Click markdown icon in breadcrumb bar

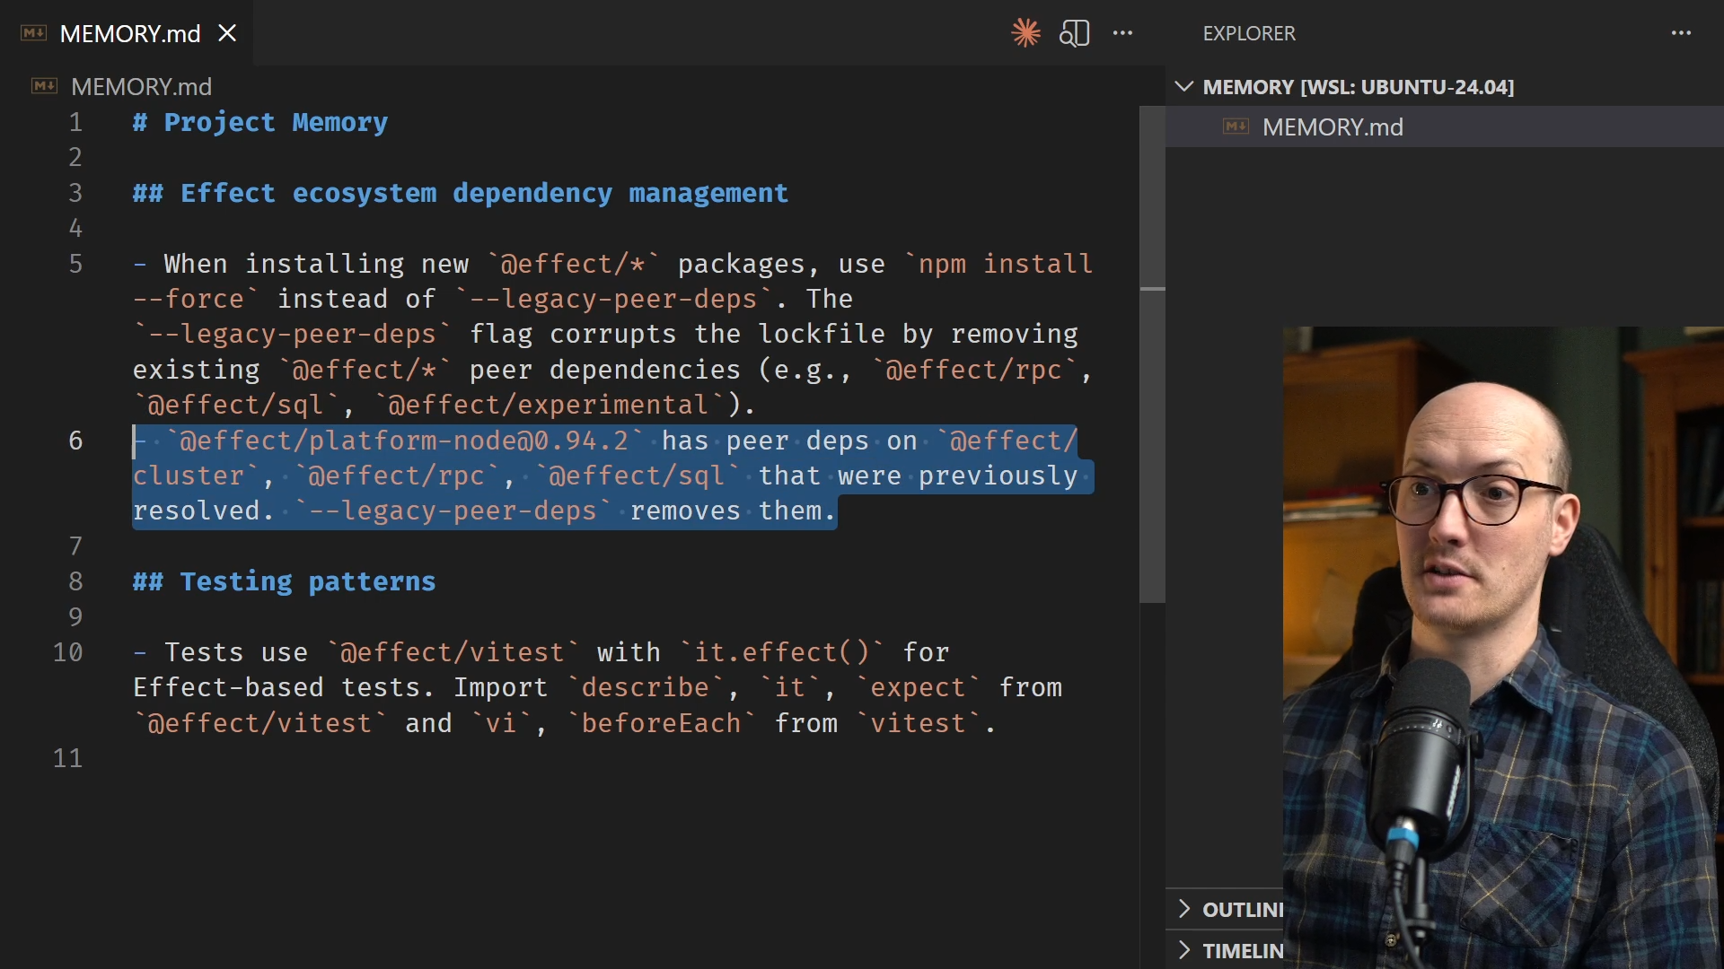tap(44, 86)
